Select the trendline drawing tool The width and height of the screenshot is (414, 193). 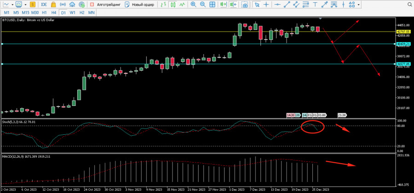click(287, 4)
